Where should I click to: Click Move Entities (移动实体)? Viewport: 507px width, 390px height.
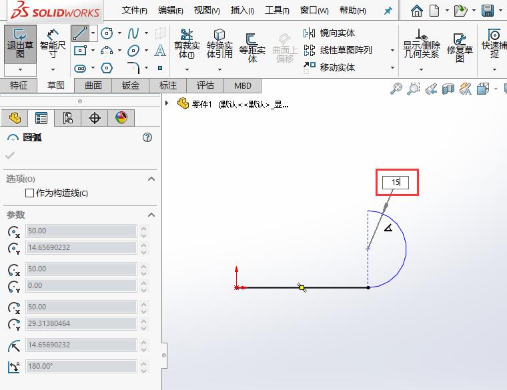pos(329,67)
